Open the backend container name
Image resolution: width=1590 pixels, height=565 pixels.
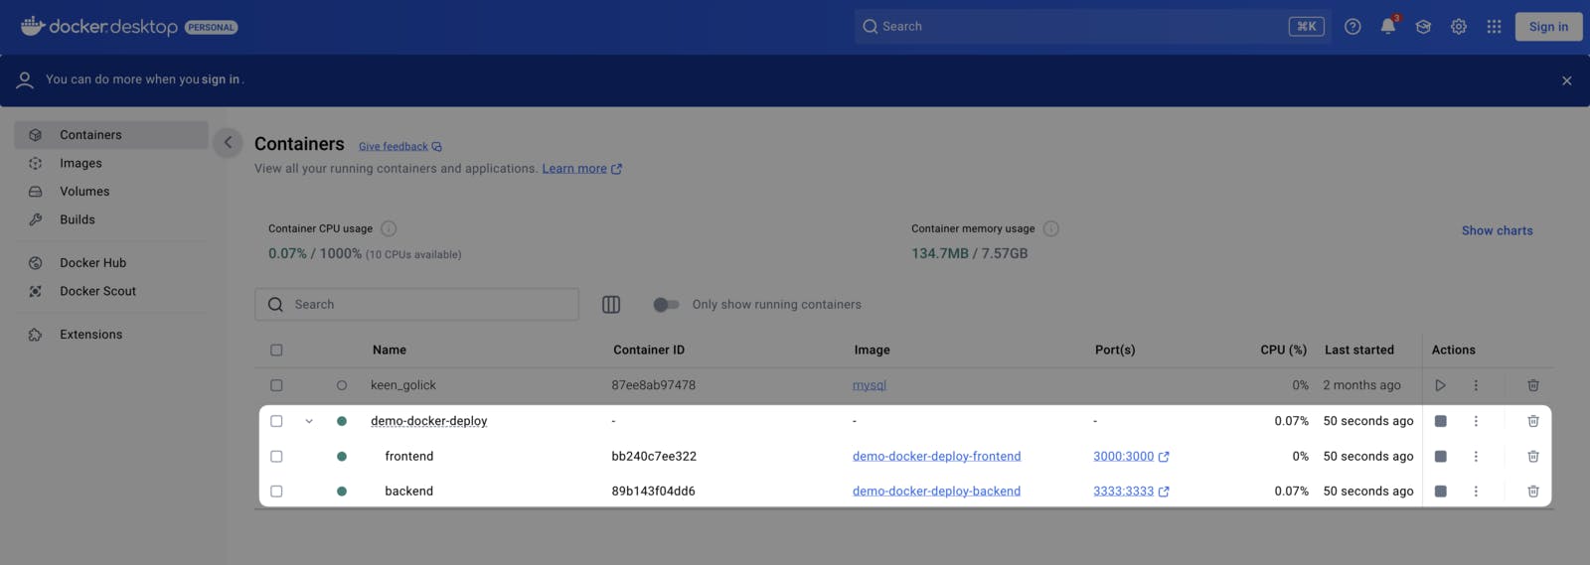pyautogui.click(x=409, y=492)
